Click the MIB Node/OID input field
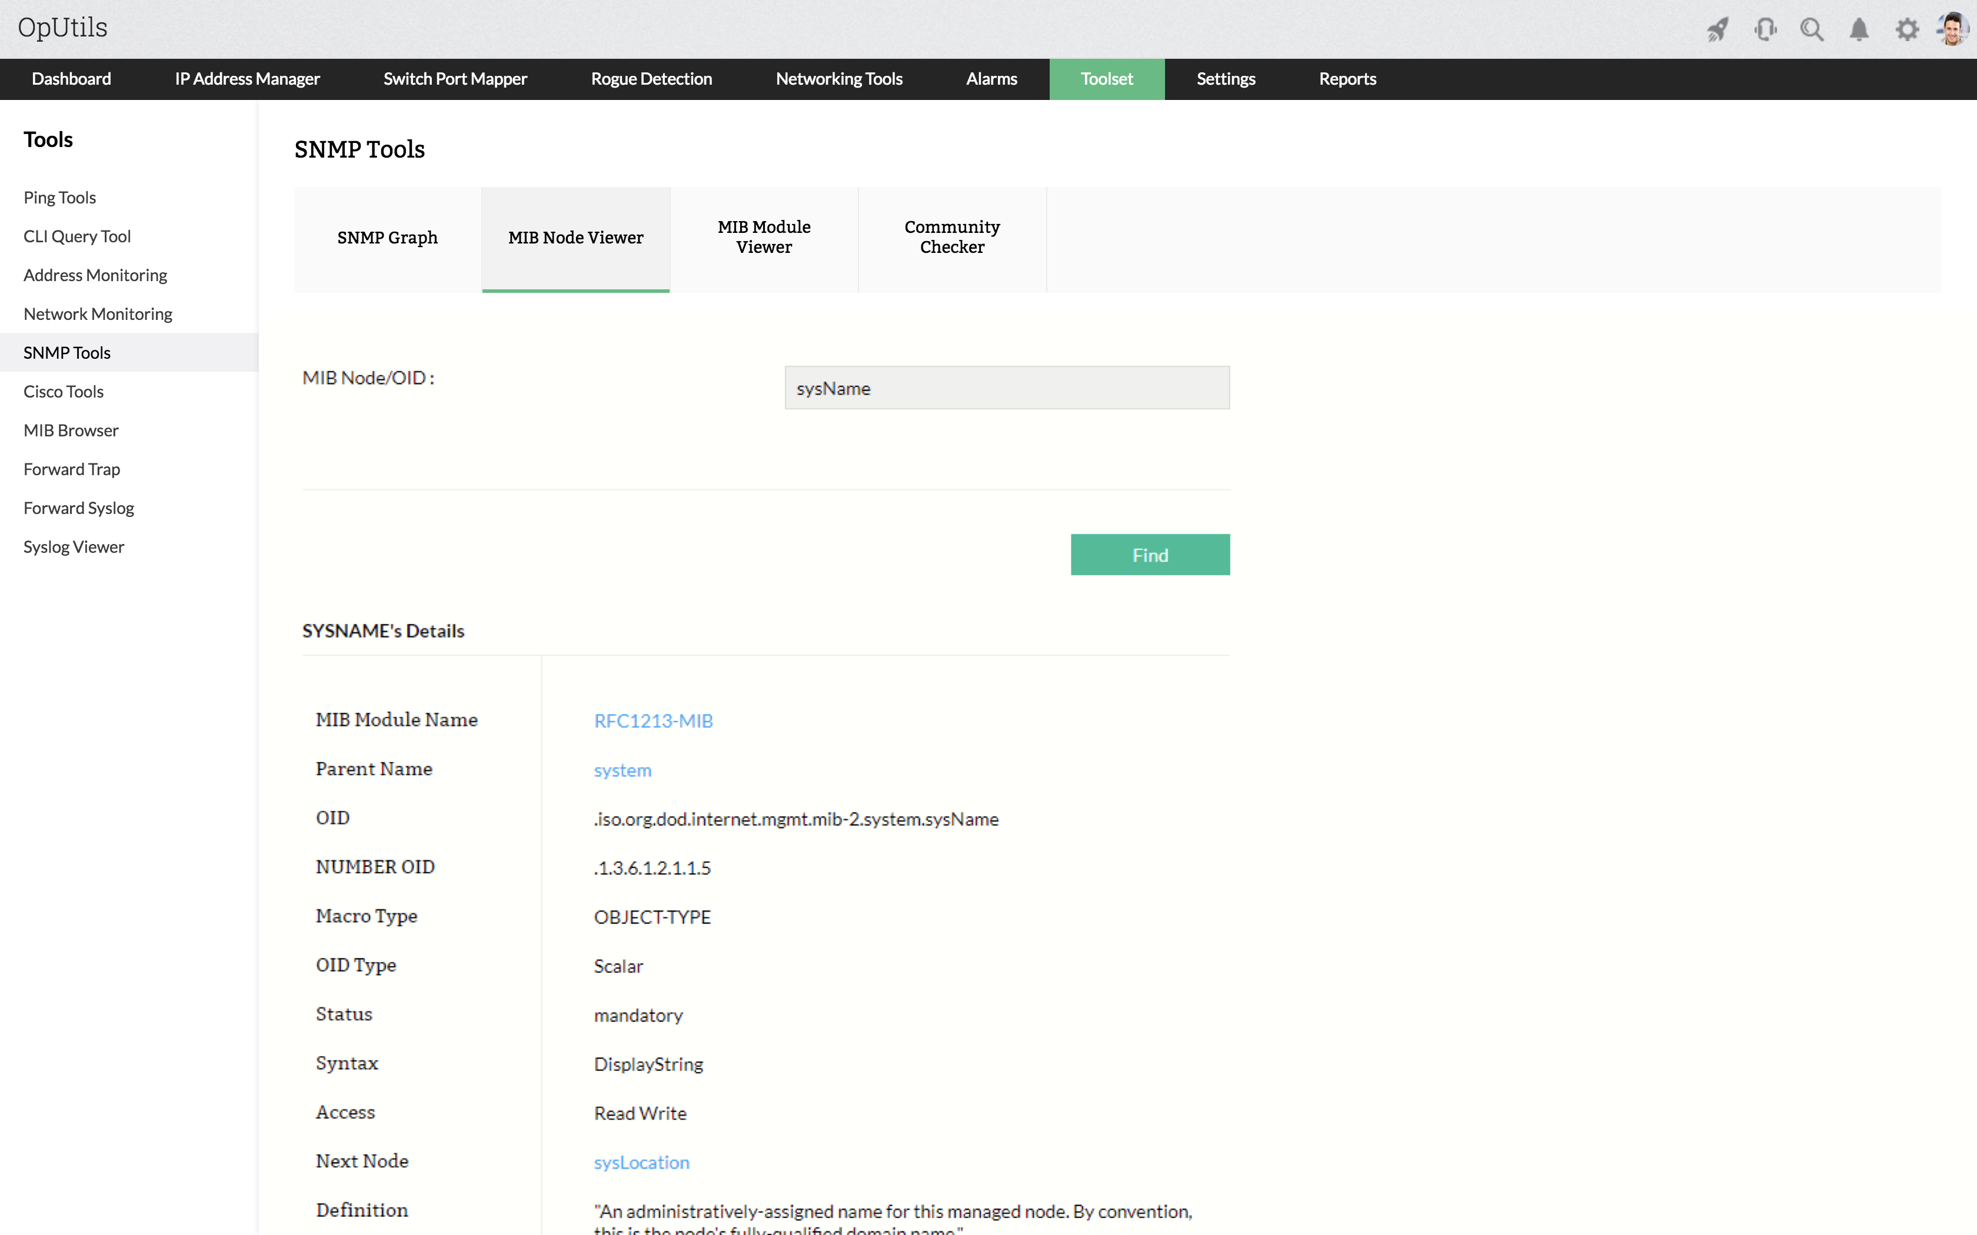Image resolution: width=1977 pixels, height=1235 pixels. 1007,388
